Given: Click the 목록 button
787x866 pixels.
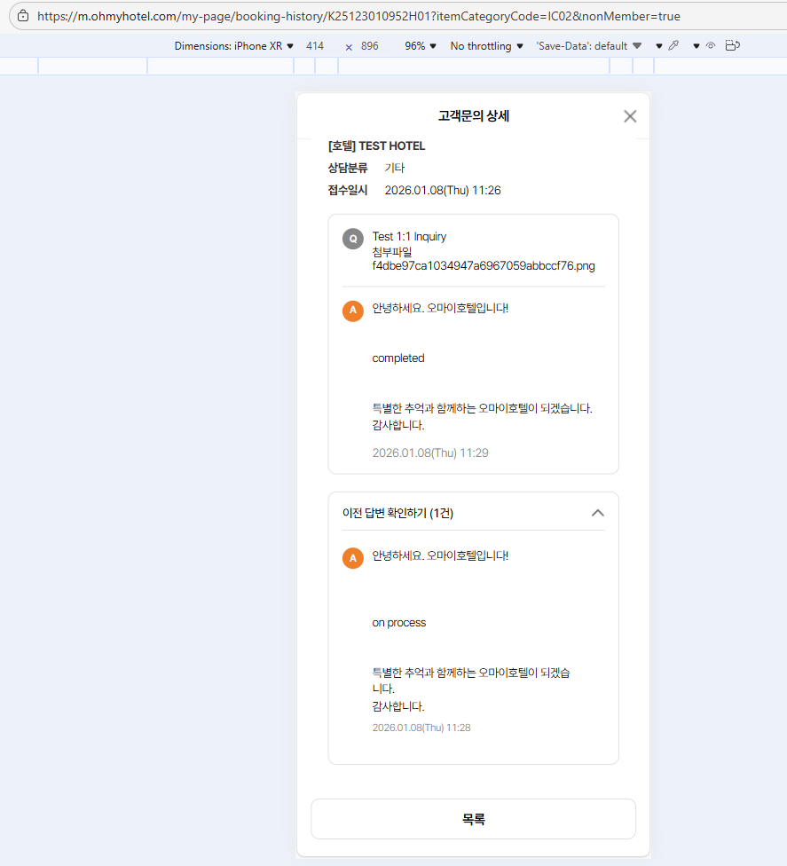Looking at the screenshot, I should point(473,819).
